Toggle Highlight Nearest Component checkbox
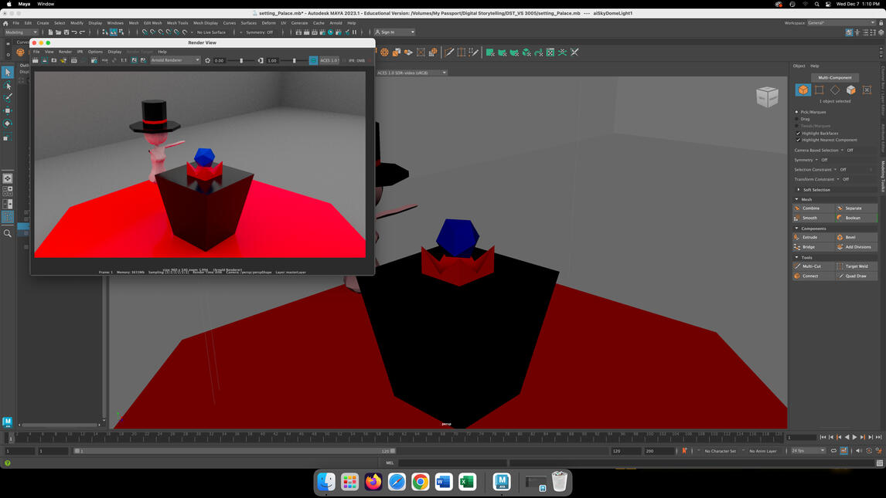Screen dimensions: 886x498 point(798,140)
